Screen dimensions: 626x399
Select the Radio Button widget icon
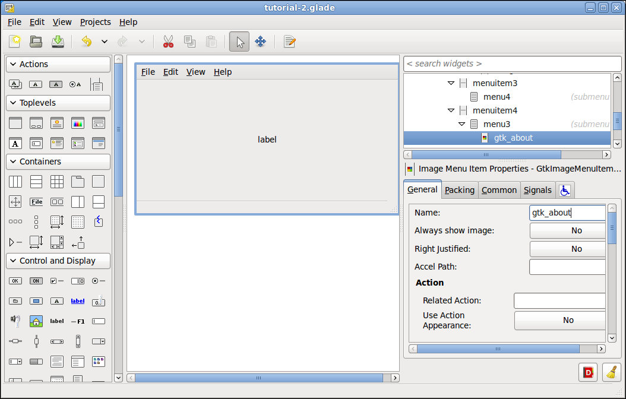pos(98,281)
